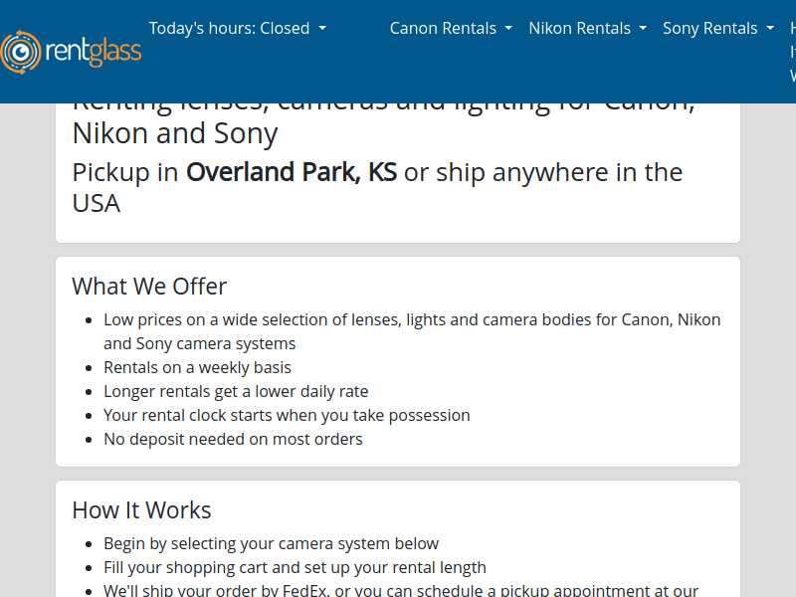Screen dimensions: 796x597
Task: Click the cut-off menu item at header's right edge
Action: (792, 52)
